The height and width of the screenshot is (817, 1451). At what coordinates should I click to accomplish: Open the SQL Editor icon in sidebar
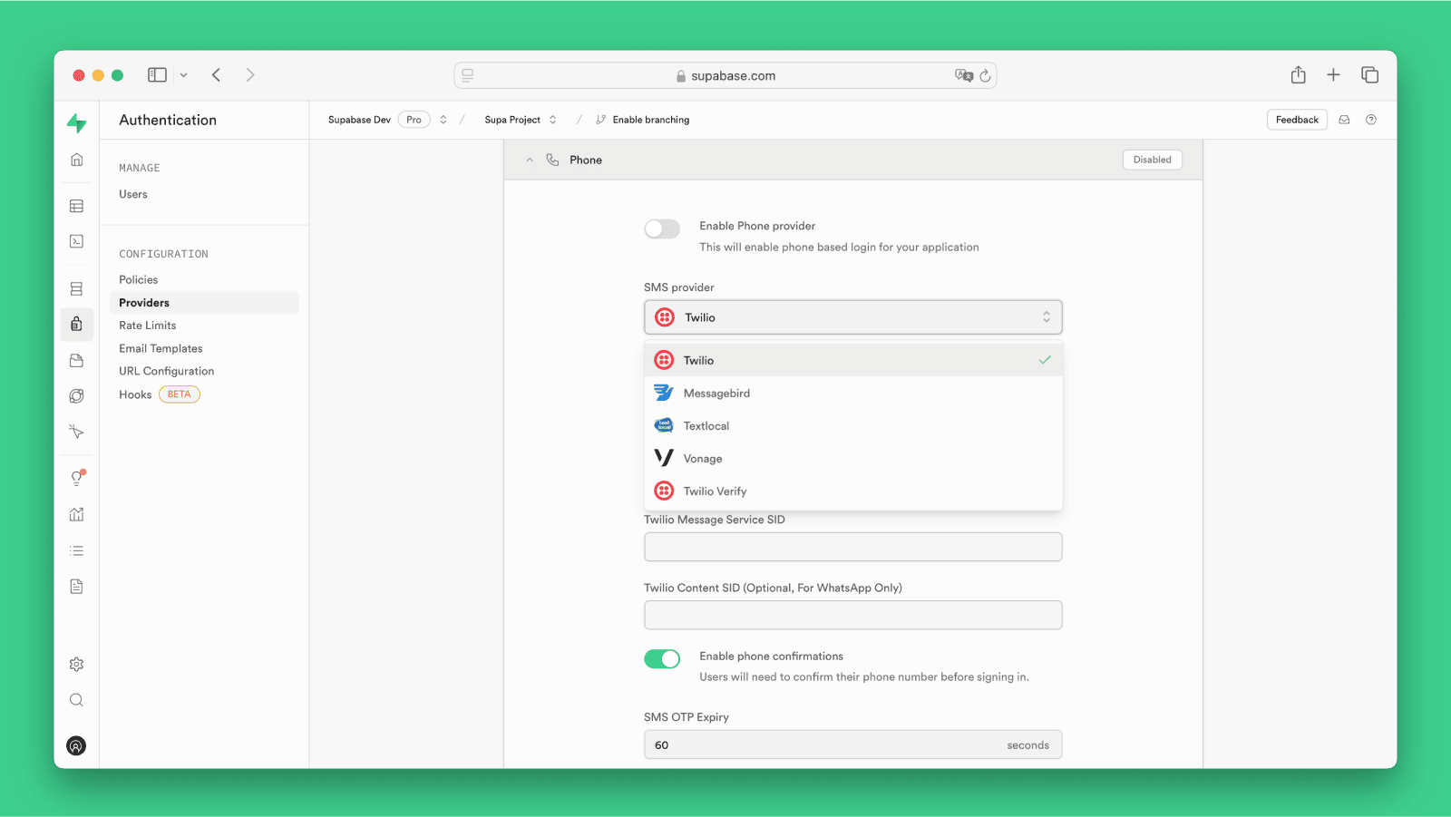[76, 241]
